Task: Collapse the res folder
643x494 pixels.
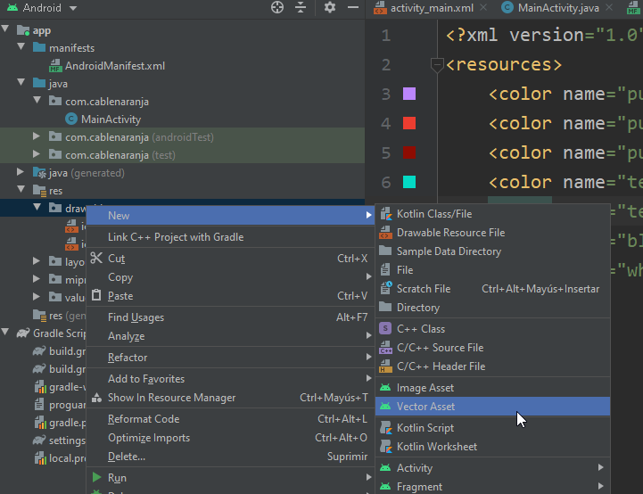Action: [21, 189]
